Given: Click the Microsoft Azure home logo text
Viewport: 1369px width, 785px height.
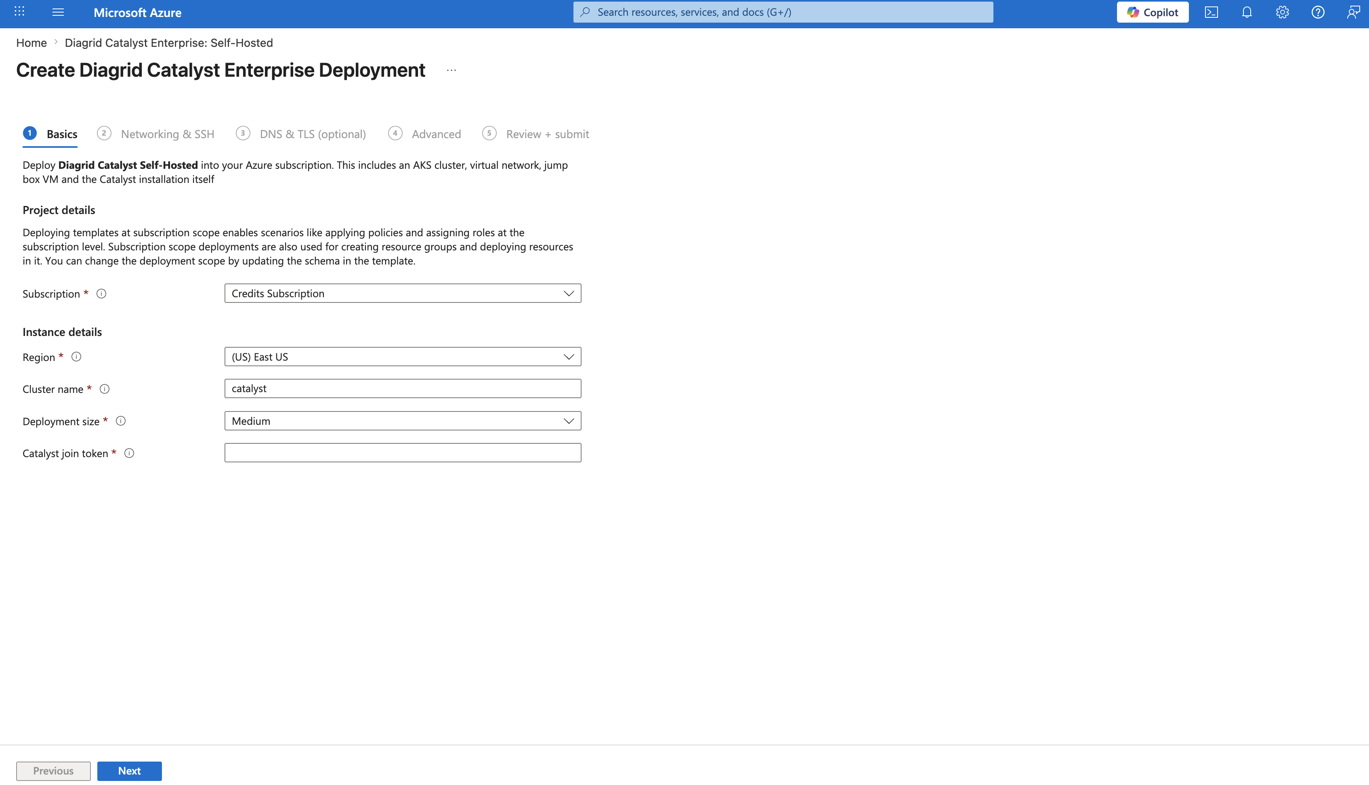Looking at the screenshot, I should (137, 13).
